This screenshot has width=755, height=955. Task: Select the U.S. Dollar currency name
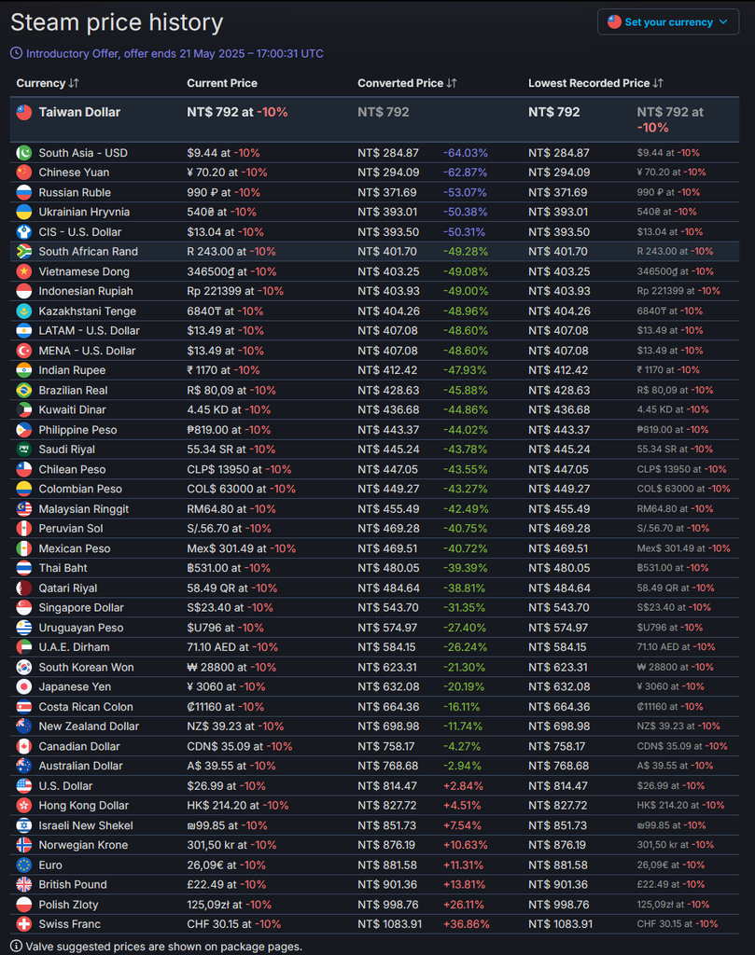coord(66,785)
